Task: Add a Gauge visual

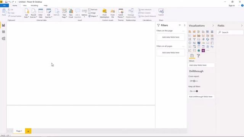Action: 203,43
